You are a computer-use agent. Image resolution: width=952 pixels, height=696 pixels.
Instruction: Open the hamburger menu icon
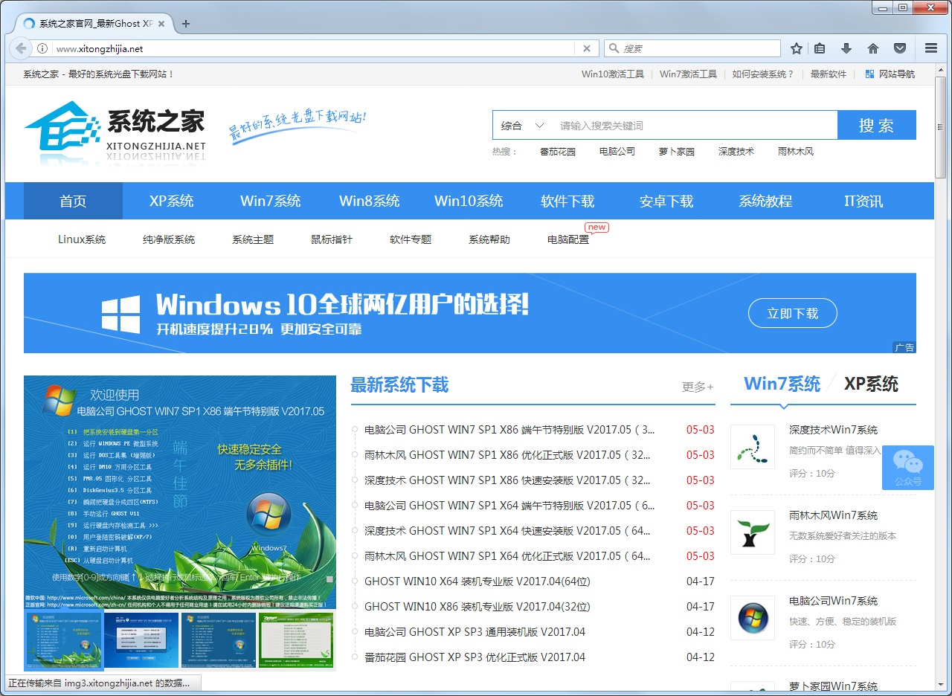(930, 48)
